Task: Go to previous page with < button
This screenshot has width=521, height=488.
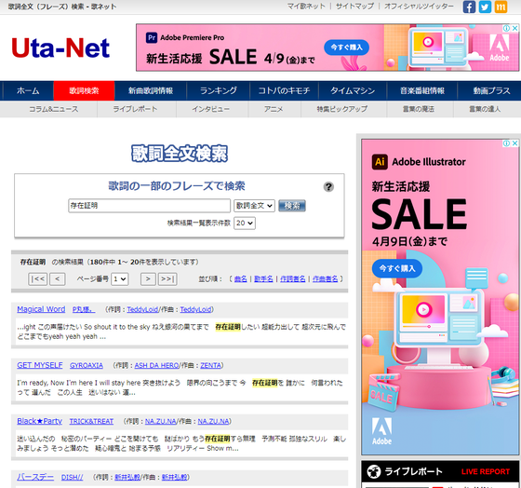Action: click(57, 278)
